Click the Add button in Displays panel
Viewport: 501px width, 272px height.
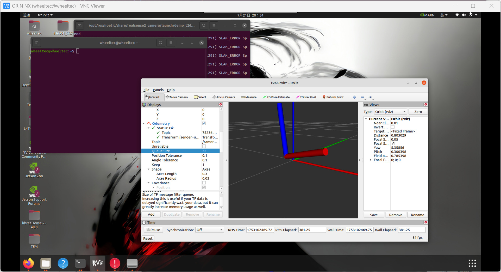point(151,214)
